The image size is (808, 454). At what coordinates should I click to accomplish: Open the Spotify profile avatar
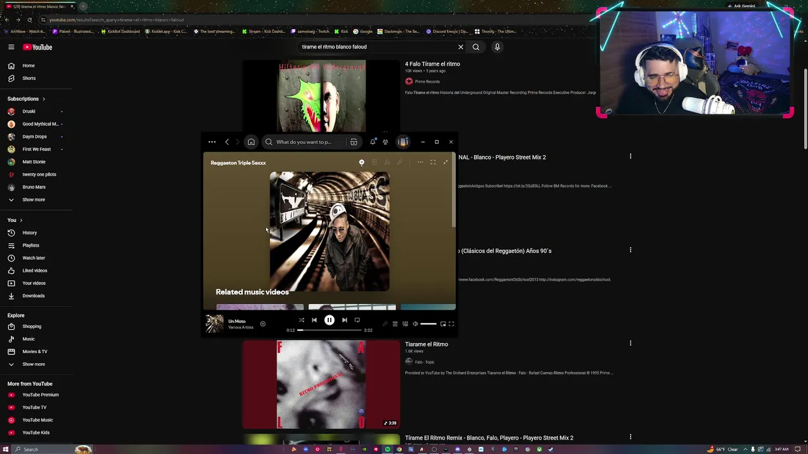pos(403,142)
